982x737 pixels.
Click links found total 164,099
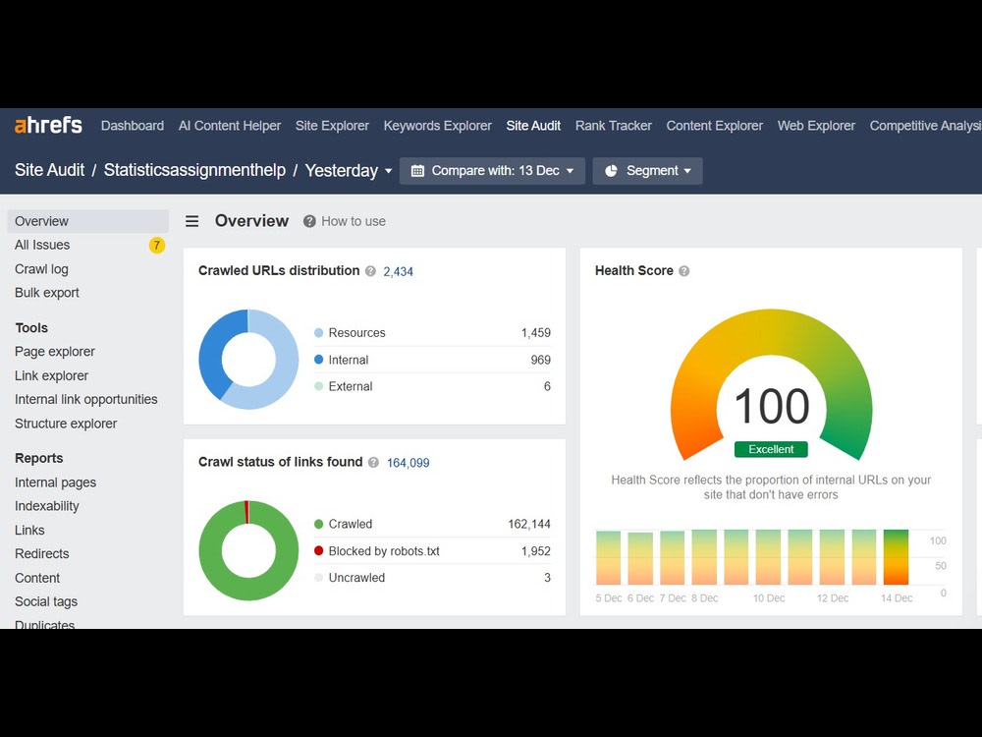click(x=408, y=463)
